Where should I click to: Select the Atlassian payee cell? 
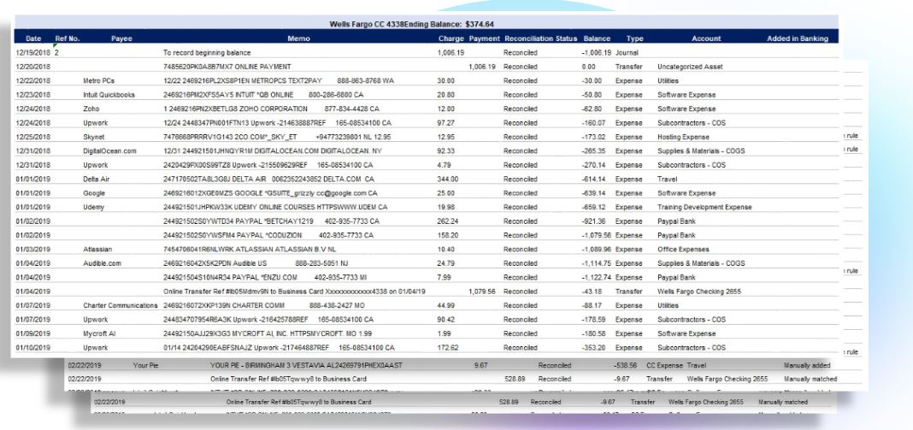(97, 250)
